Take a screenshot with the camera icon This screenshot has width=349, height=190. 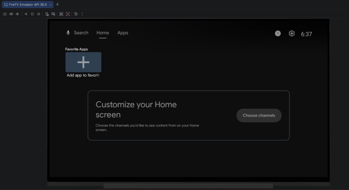(x=61, y=14)
